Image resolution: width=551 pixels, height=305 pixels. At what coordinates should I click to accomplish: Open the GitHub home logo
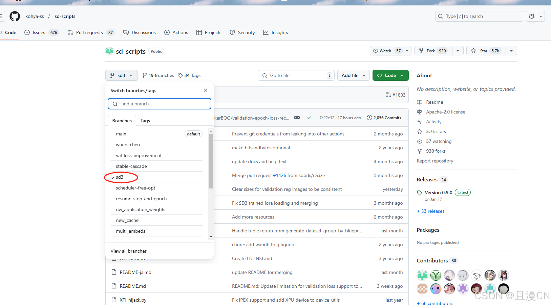point(15,16)
